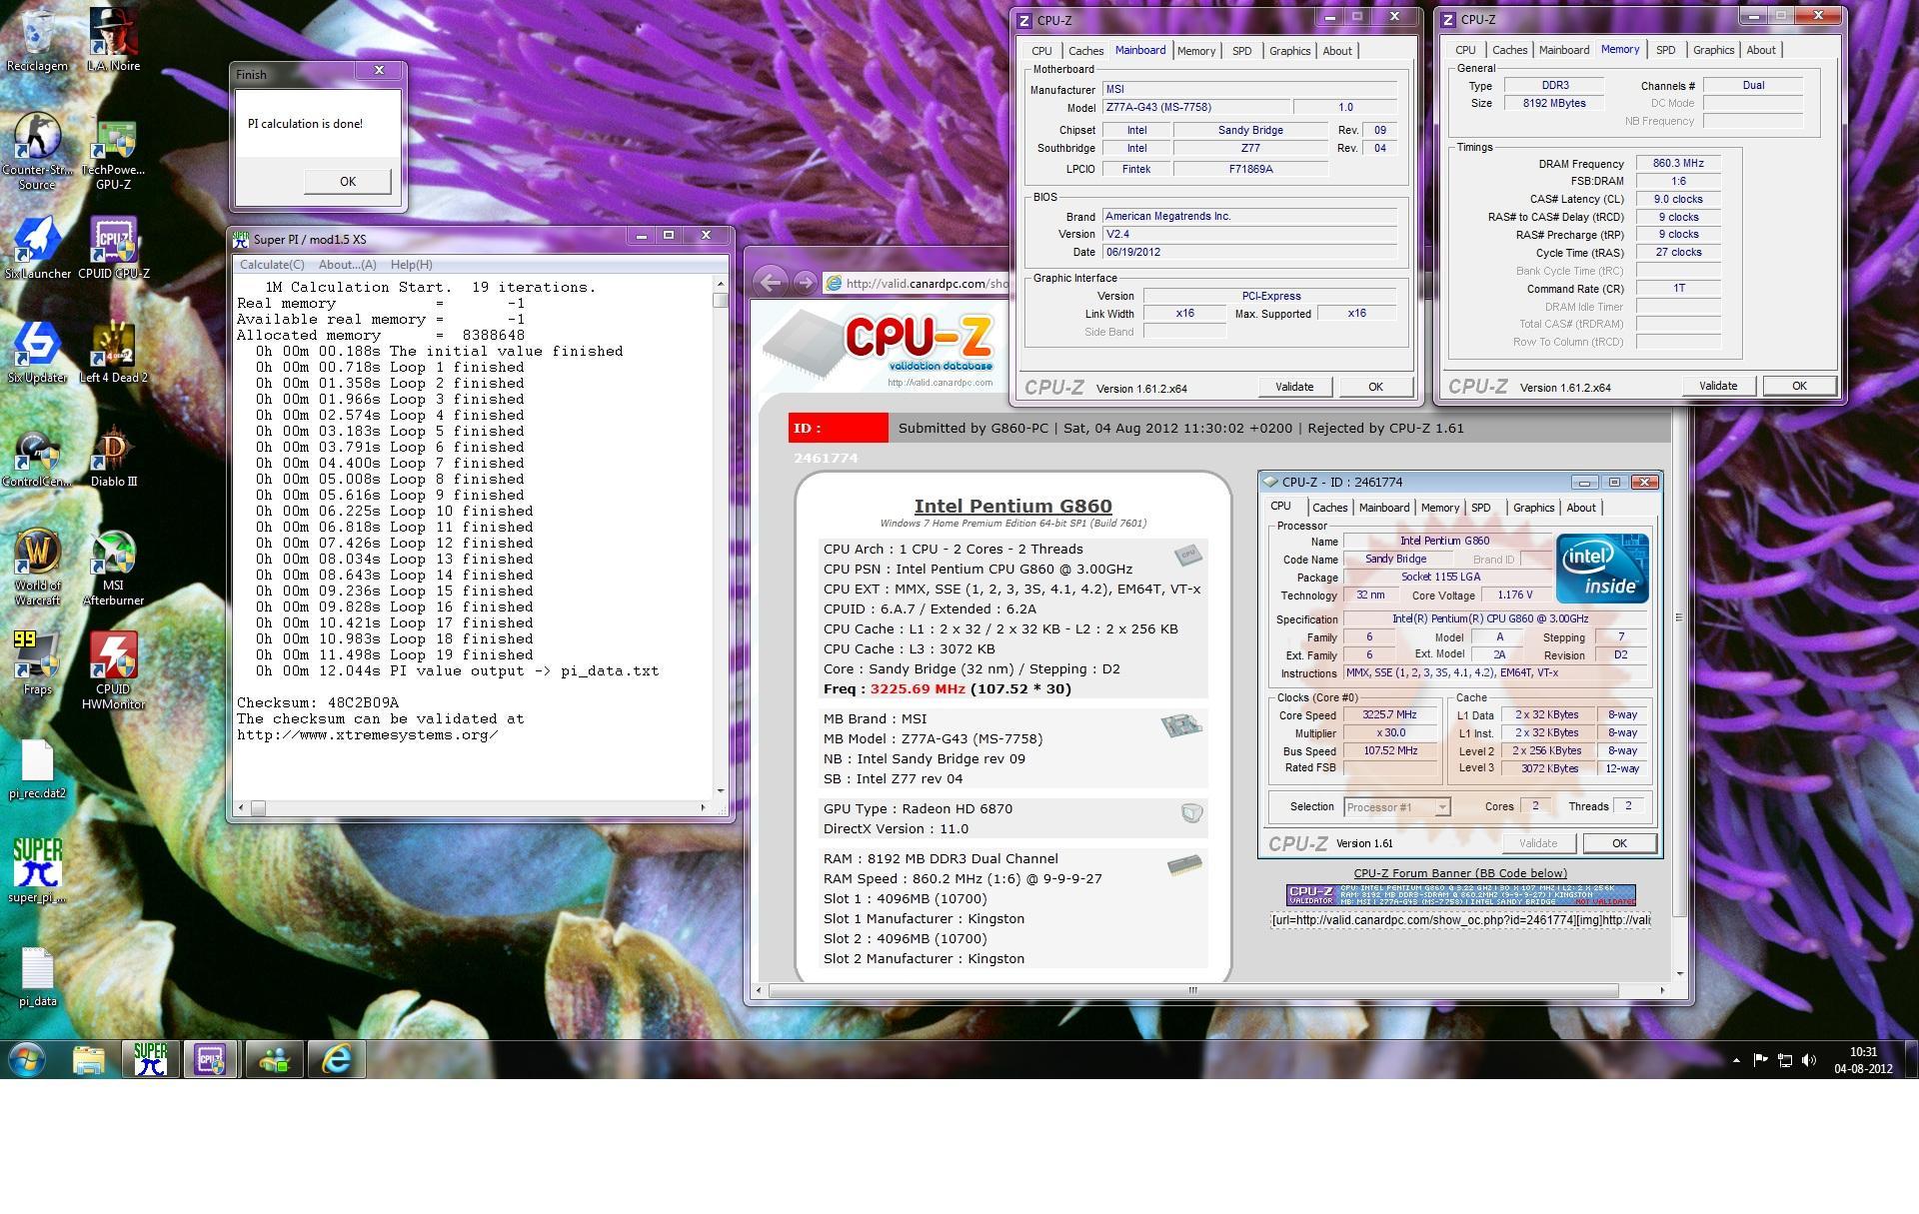Open MSI Afterburner desktop shortcut
Viewport: 1919px width, 1214px height.
click(x=113, y=568)
